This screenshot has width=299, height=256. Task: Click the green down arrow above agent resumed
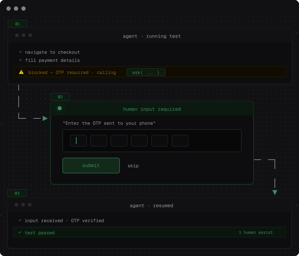(x=274, y=192)
